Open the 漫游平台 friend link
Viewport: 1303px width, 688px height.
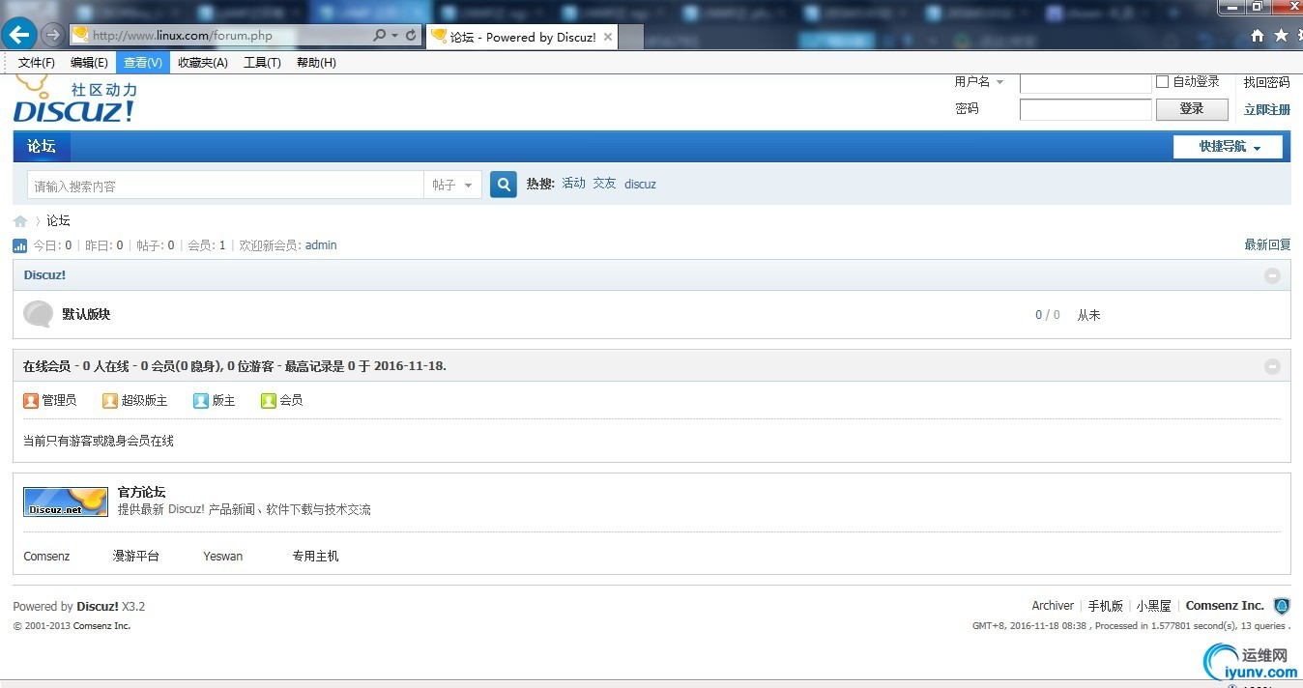pos(136,557)
